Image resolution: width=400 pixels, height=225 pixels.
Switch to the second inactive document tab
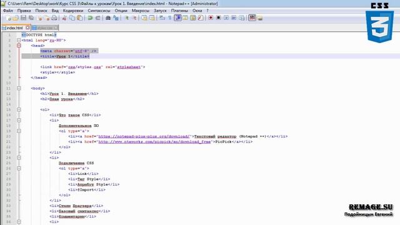[45, 27]
